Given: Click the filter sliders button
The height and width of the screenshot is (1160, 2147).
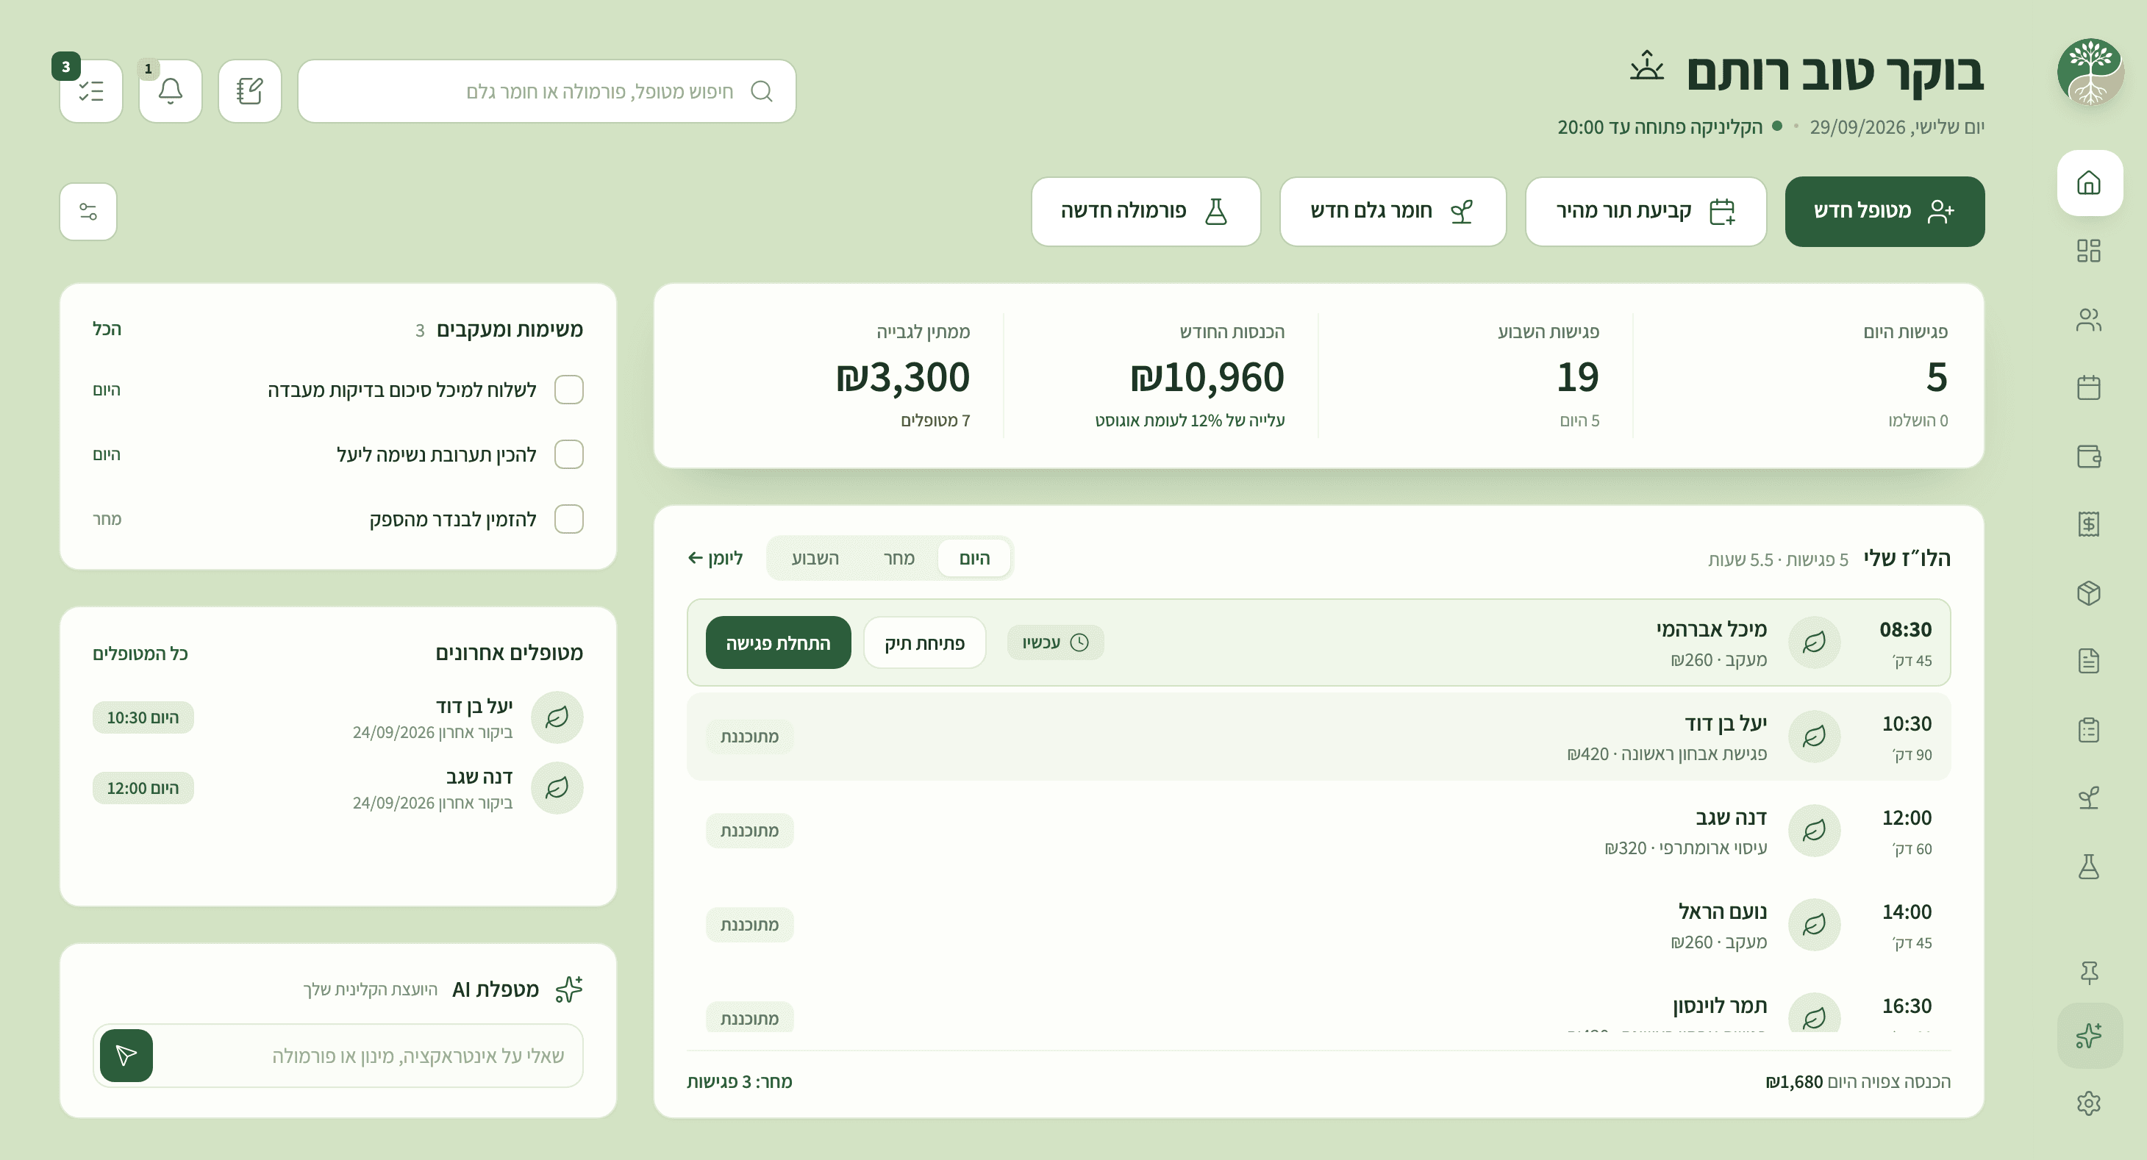Looking at the screenshot, I should point(88,212).
